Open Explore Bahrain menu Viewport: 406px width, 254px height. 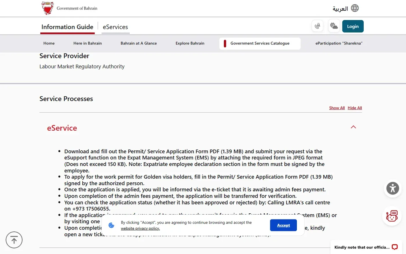pyautogui.click(x=190, y=43)
